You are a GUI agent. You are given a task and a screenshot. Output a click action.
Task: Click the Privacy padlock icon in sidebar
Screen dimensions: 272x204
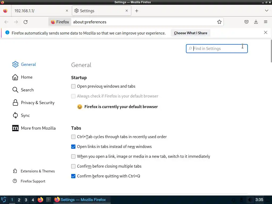click(15, 103)
